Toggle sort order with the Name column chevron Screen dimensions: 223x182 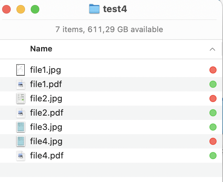pyautogui.click(x=212, y=49)
